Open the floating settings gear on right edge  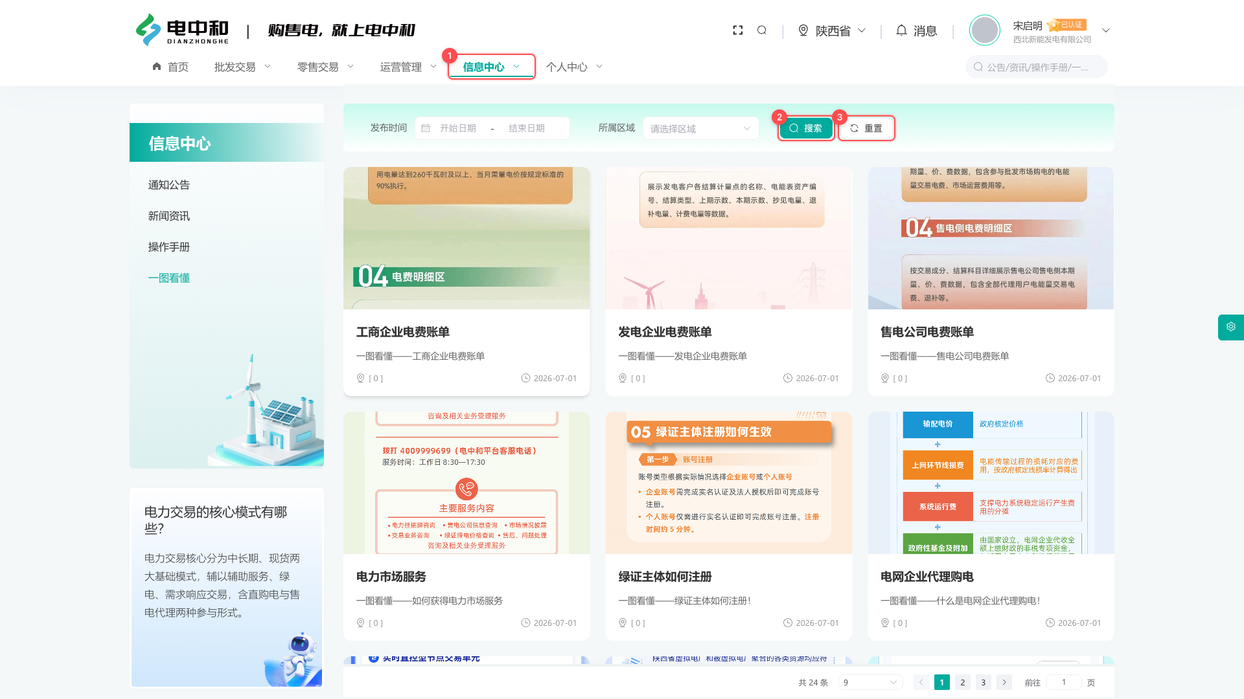point(1231,327)
